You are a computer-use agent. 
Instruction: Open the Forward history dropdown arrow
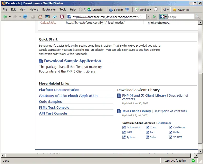(20, 17)
